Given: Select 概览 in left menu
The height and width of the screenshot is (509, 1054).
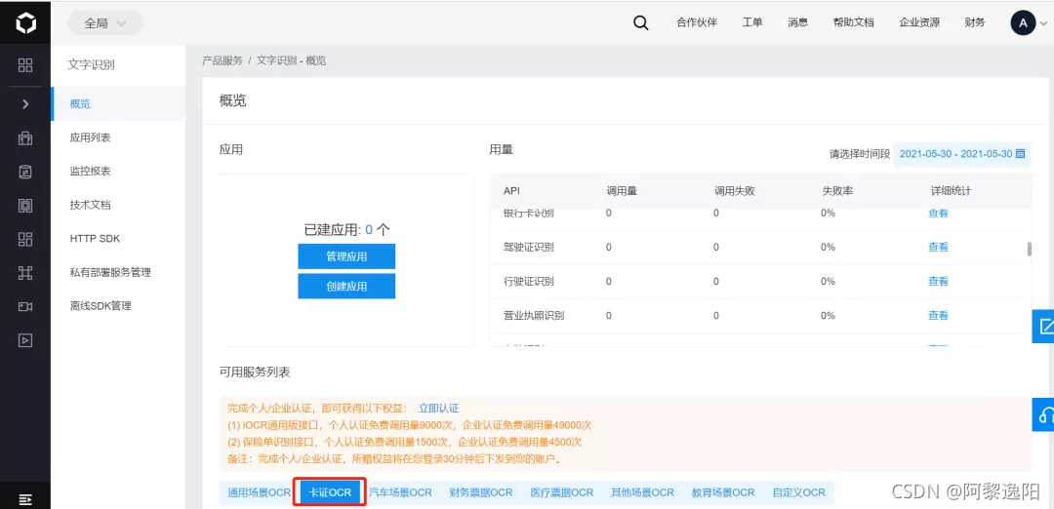Looking at the screenshot, I should (118, 104).
